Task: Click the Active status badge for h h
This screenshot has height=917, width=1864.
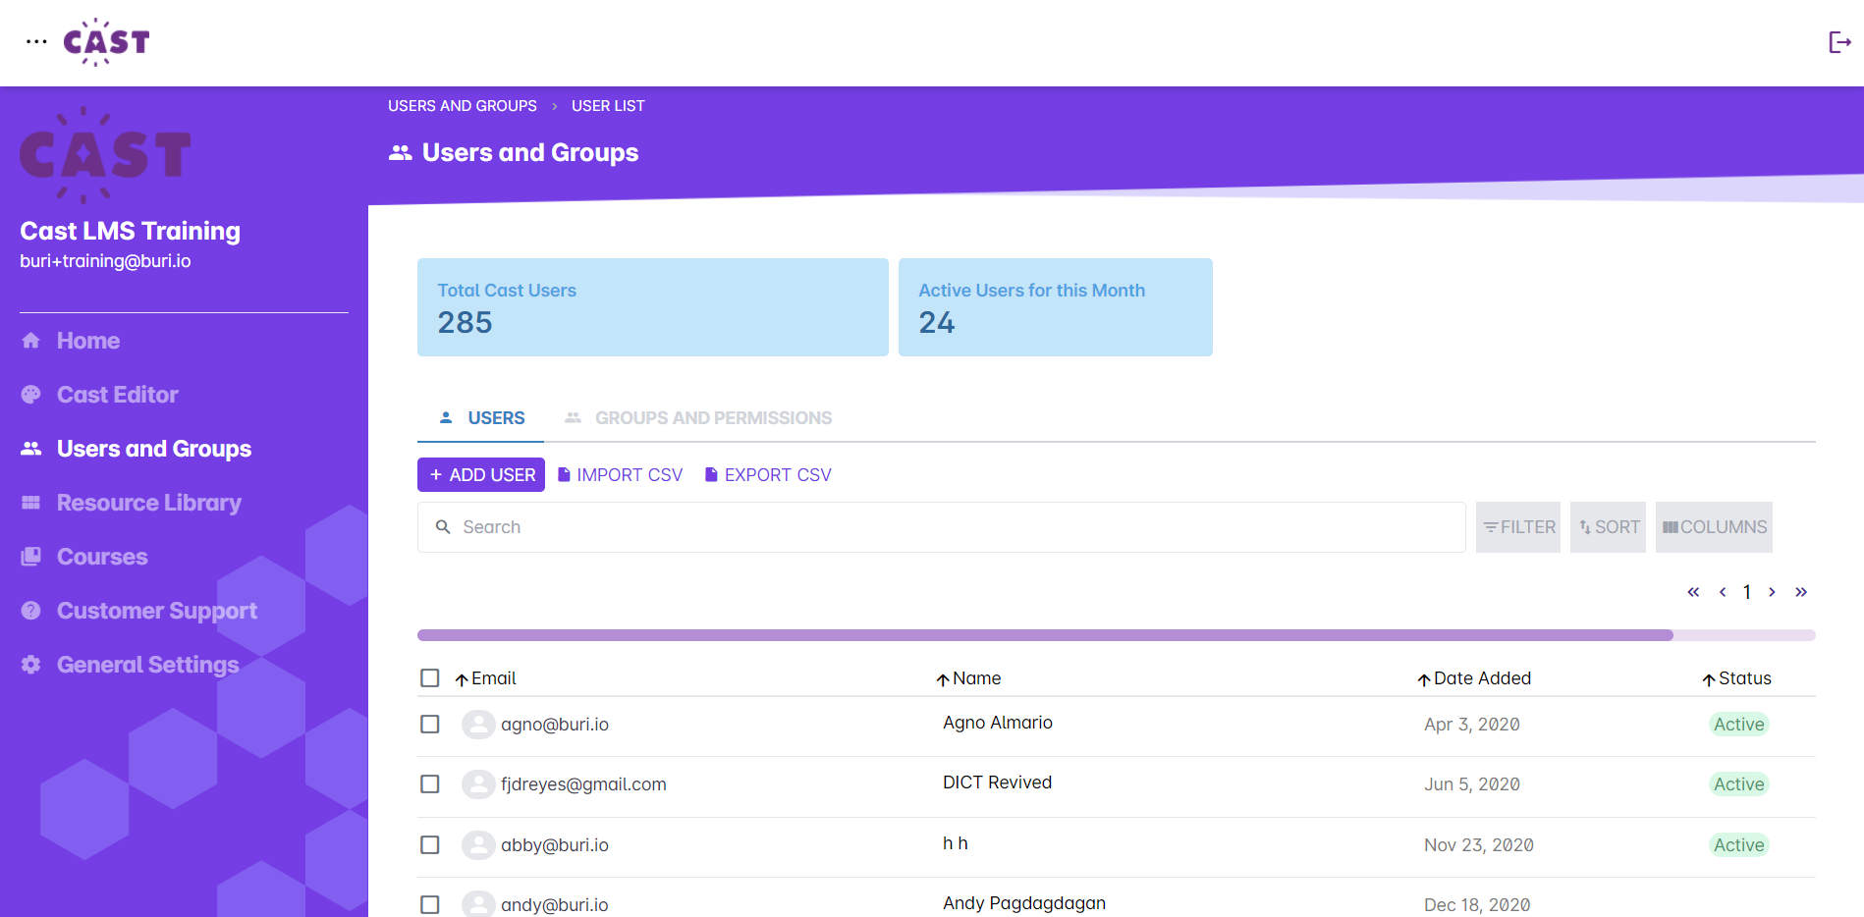Action: (1739, 845)
